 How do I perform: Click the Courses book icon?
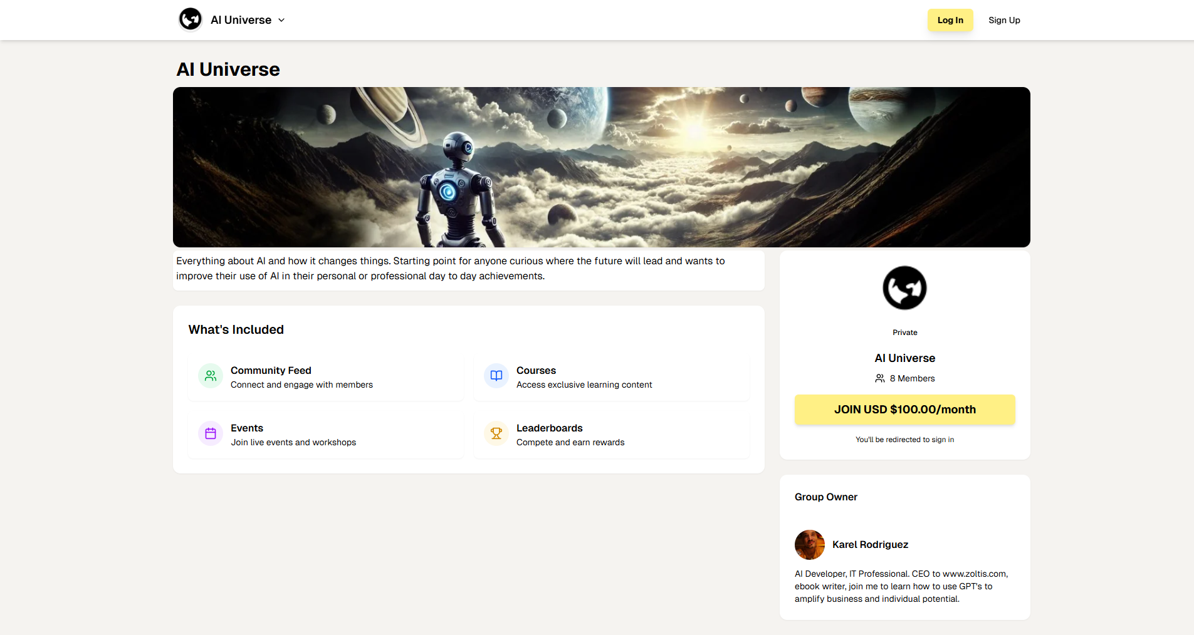coord(496,376)
